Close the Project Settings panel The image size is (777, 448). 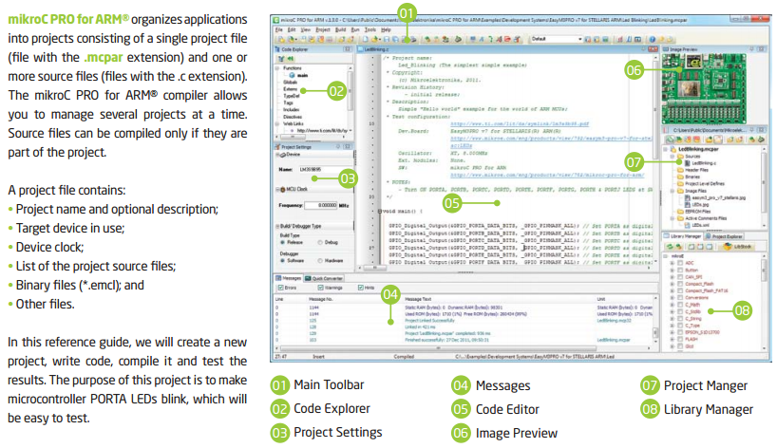click(348, 146)
